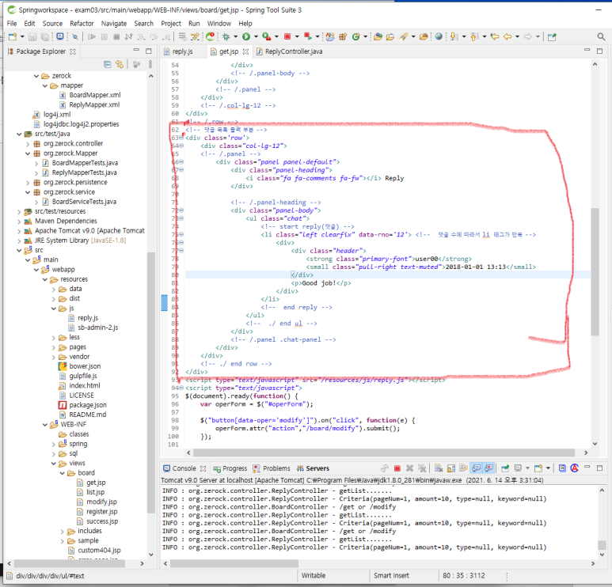612x587 pixels.
Task: Collapse the mapper folder node
Action: pos(45,85)
